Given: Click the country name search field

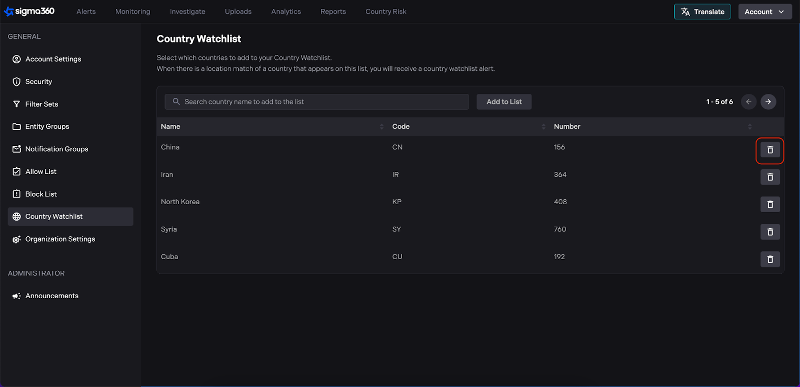Looking at the screenshot, I should 320,102.
